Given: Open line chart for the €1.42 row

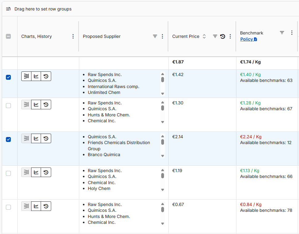Looking at the screenshot, I should (x=36, y=76).
